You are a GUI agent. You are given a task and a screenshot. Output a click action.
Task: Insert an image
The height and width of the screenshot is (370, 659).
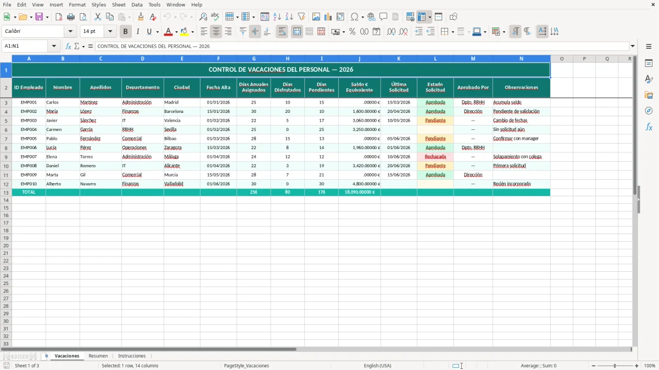tap(316, 17)
